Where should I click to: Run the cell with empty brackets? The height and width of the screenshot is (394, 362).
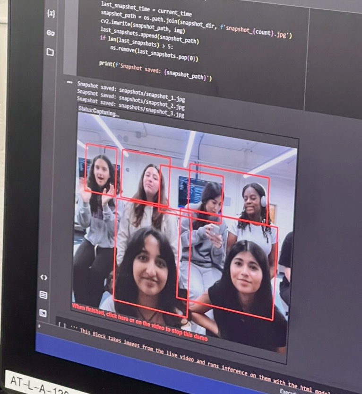62,325
